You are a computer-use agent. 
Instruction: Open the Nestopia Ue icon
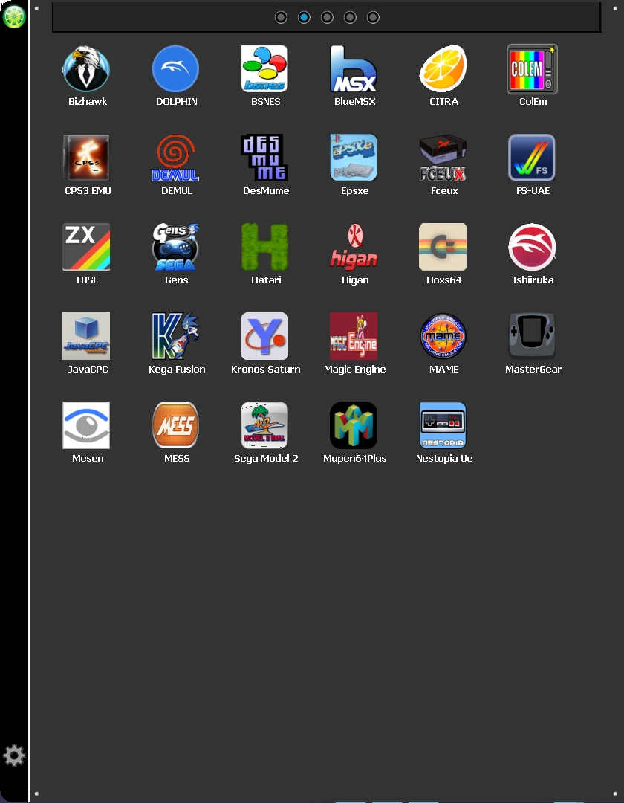point(443,425)
